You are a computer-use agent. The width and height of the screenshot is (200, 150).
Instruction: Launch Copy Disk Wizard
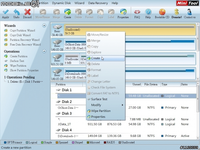[x=20, y=35]
